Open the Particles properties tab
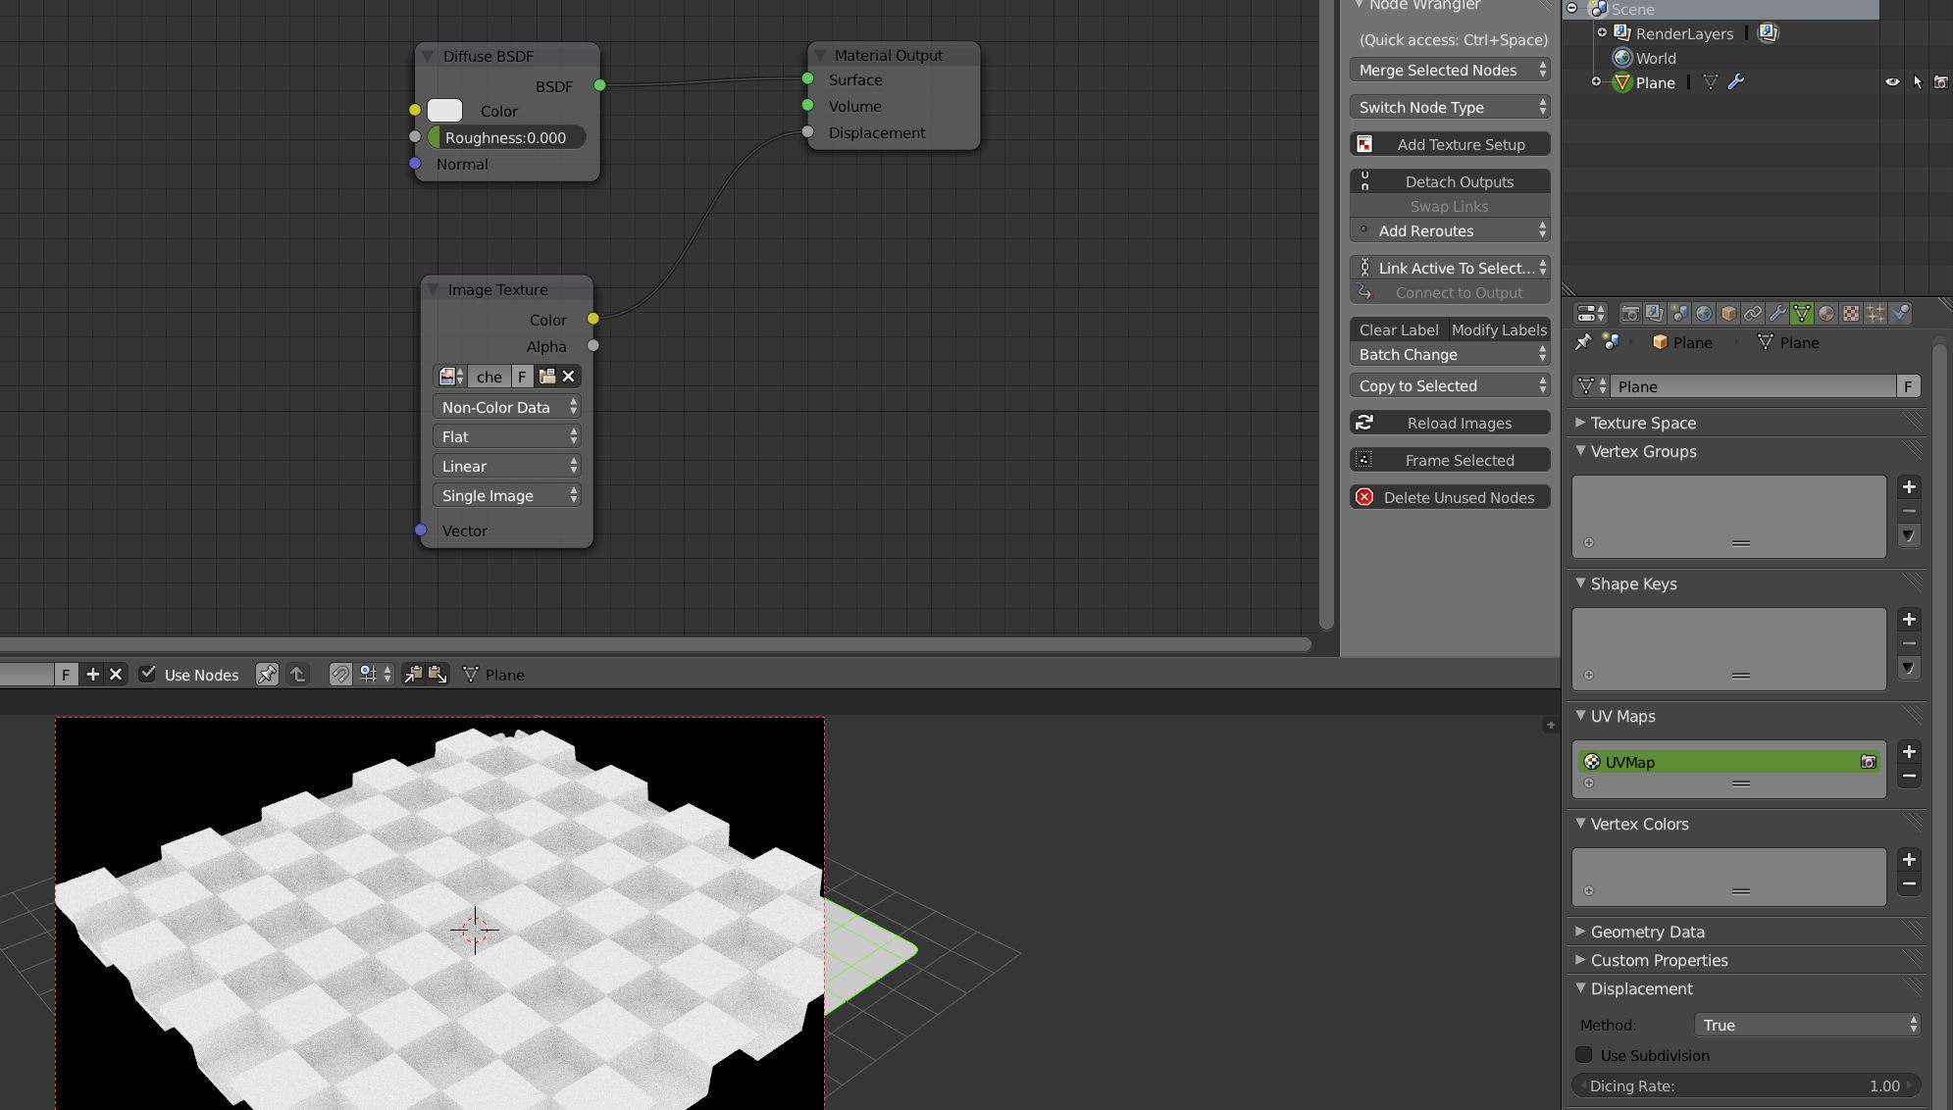Screen dimensions: 1953x1110 pos(1876,314)
